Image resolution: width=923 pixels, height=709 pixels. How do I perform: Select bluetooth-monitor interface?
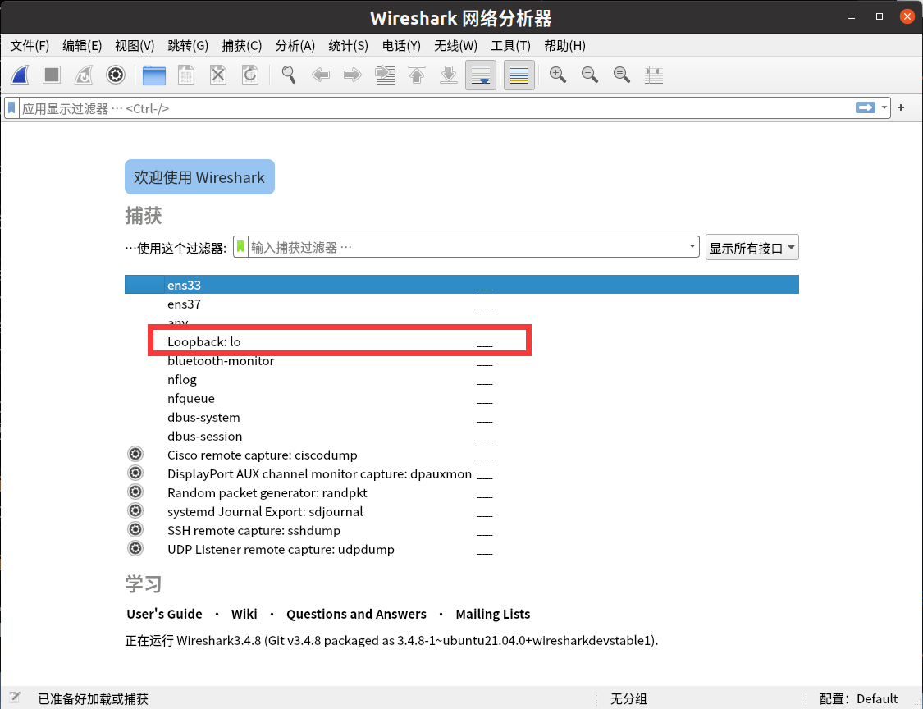tap(461, 360)
